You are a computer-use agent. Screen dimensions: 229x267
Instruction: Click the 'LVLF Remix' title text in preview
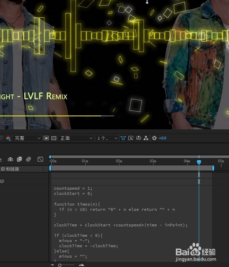pyautogui.click(x=45, y=96)
